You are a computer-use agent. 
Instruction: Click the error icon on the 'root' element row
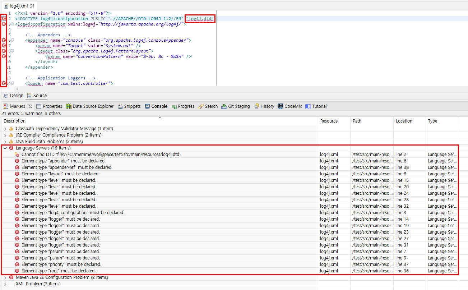(17, 271)
